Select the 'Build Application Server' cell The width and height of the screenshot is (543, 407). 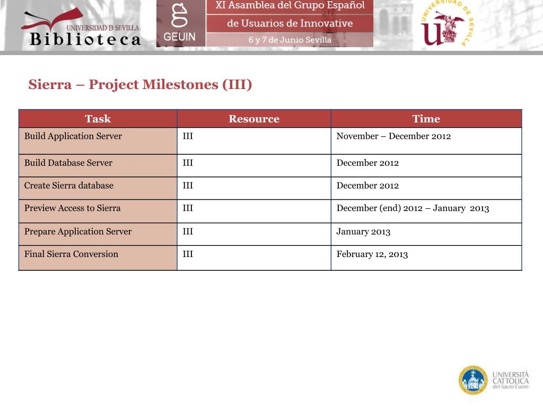(x=98, y=141)
